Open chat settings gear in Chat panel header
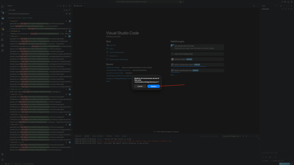 [281, 6]
